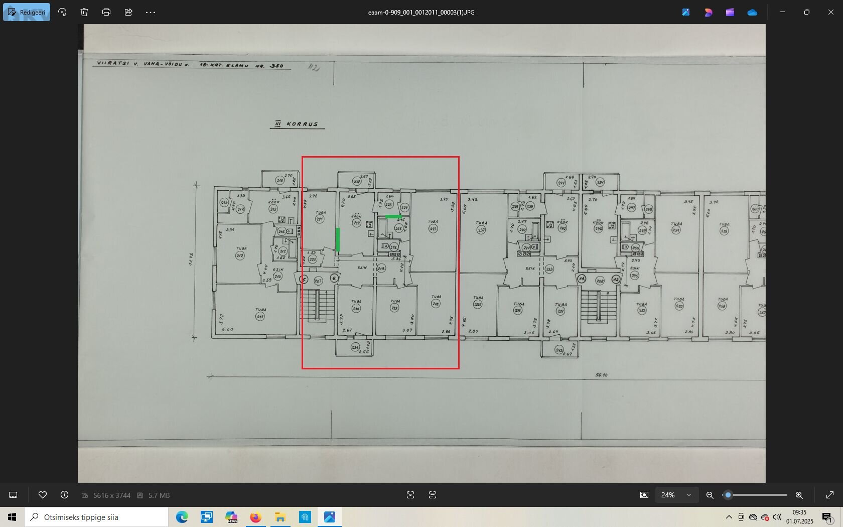Mark the photo as favorite with heart

(43, 495)
